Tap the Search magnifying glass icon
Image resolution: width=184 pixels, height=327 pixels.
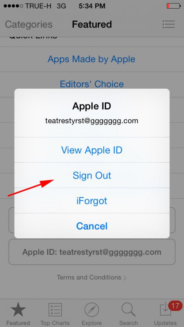point(128,310)
